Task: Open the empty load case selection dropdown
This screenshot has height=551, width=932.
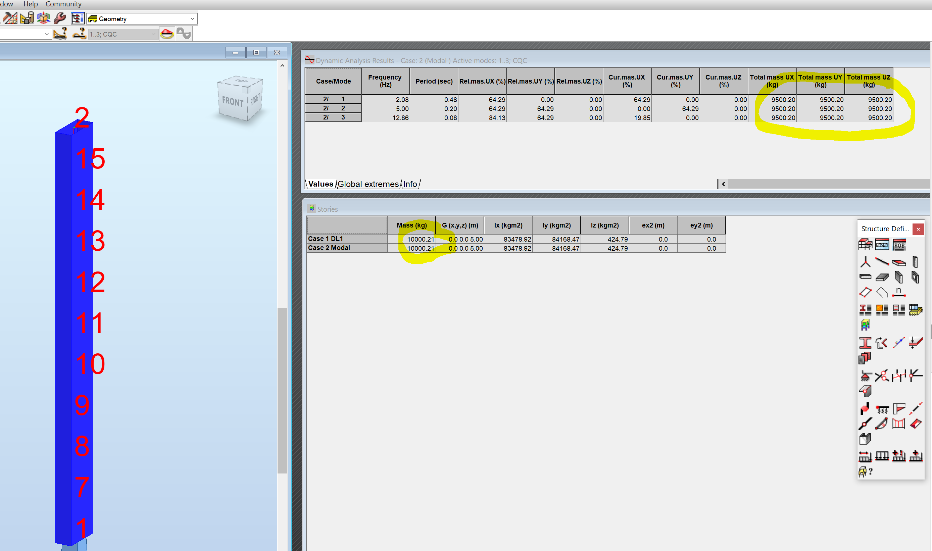Action: (46, 34)
